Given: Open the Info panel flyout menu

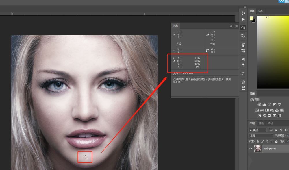Looking at the screenshot, I should [x=236, y=26].
